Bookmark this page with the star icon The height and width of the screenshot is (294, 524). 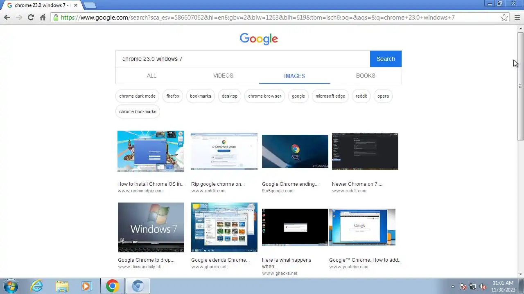click(x=504, y=17)
